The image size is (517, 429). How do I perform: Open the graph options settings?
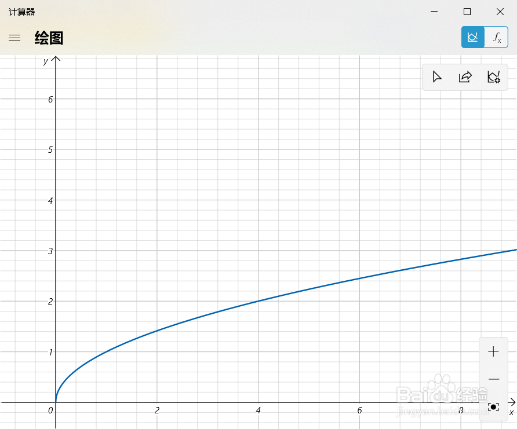click(493, 76)
